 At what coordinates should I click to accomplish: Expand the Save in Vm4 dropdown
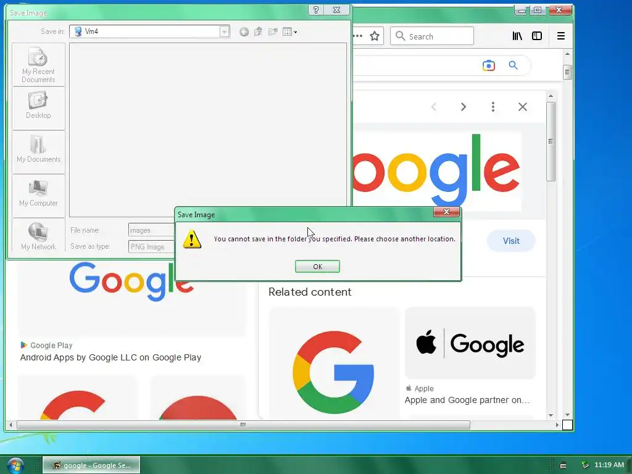coord(225,31)
